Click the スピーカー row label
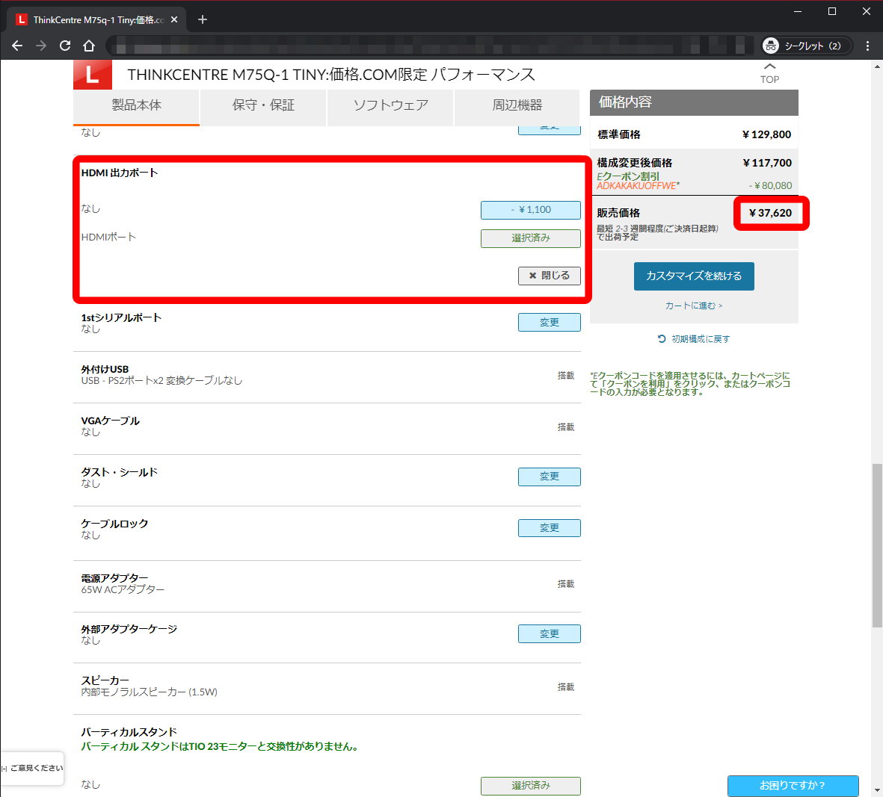This screenshot has height=797, width=883. pos(105,680)
